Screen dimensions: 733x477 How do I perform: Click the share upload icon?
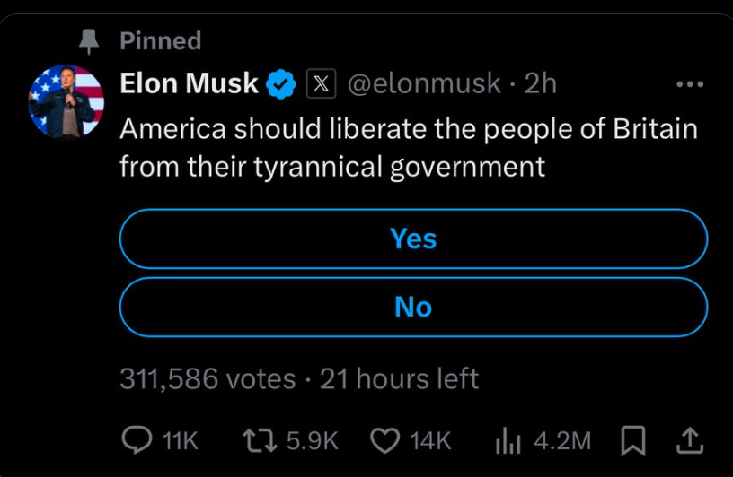click(689, 439)
